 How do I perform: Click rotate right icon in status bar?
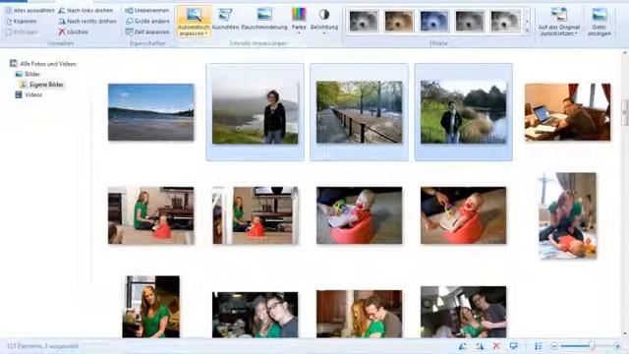tap(480, 346)
